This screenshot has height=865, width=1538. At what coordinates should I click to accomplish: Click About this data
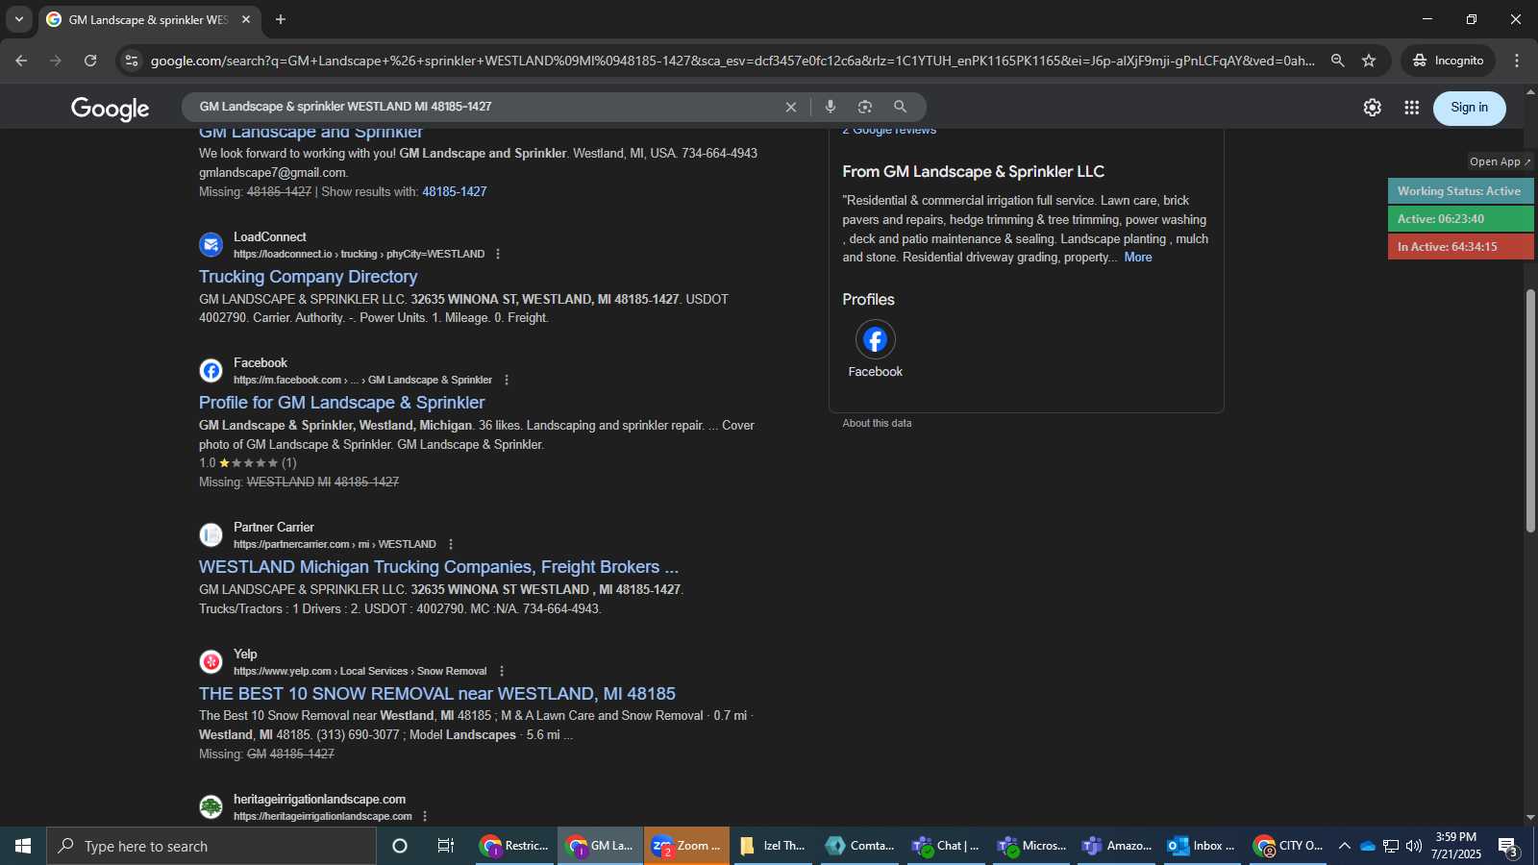877,423
